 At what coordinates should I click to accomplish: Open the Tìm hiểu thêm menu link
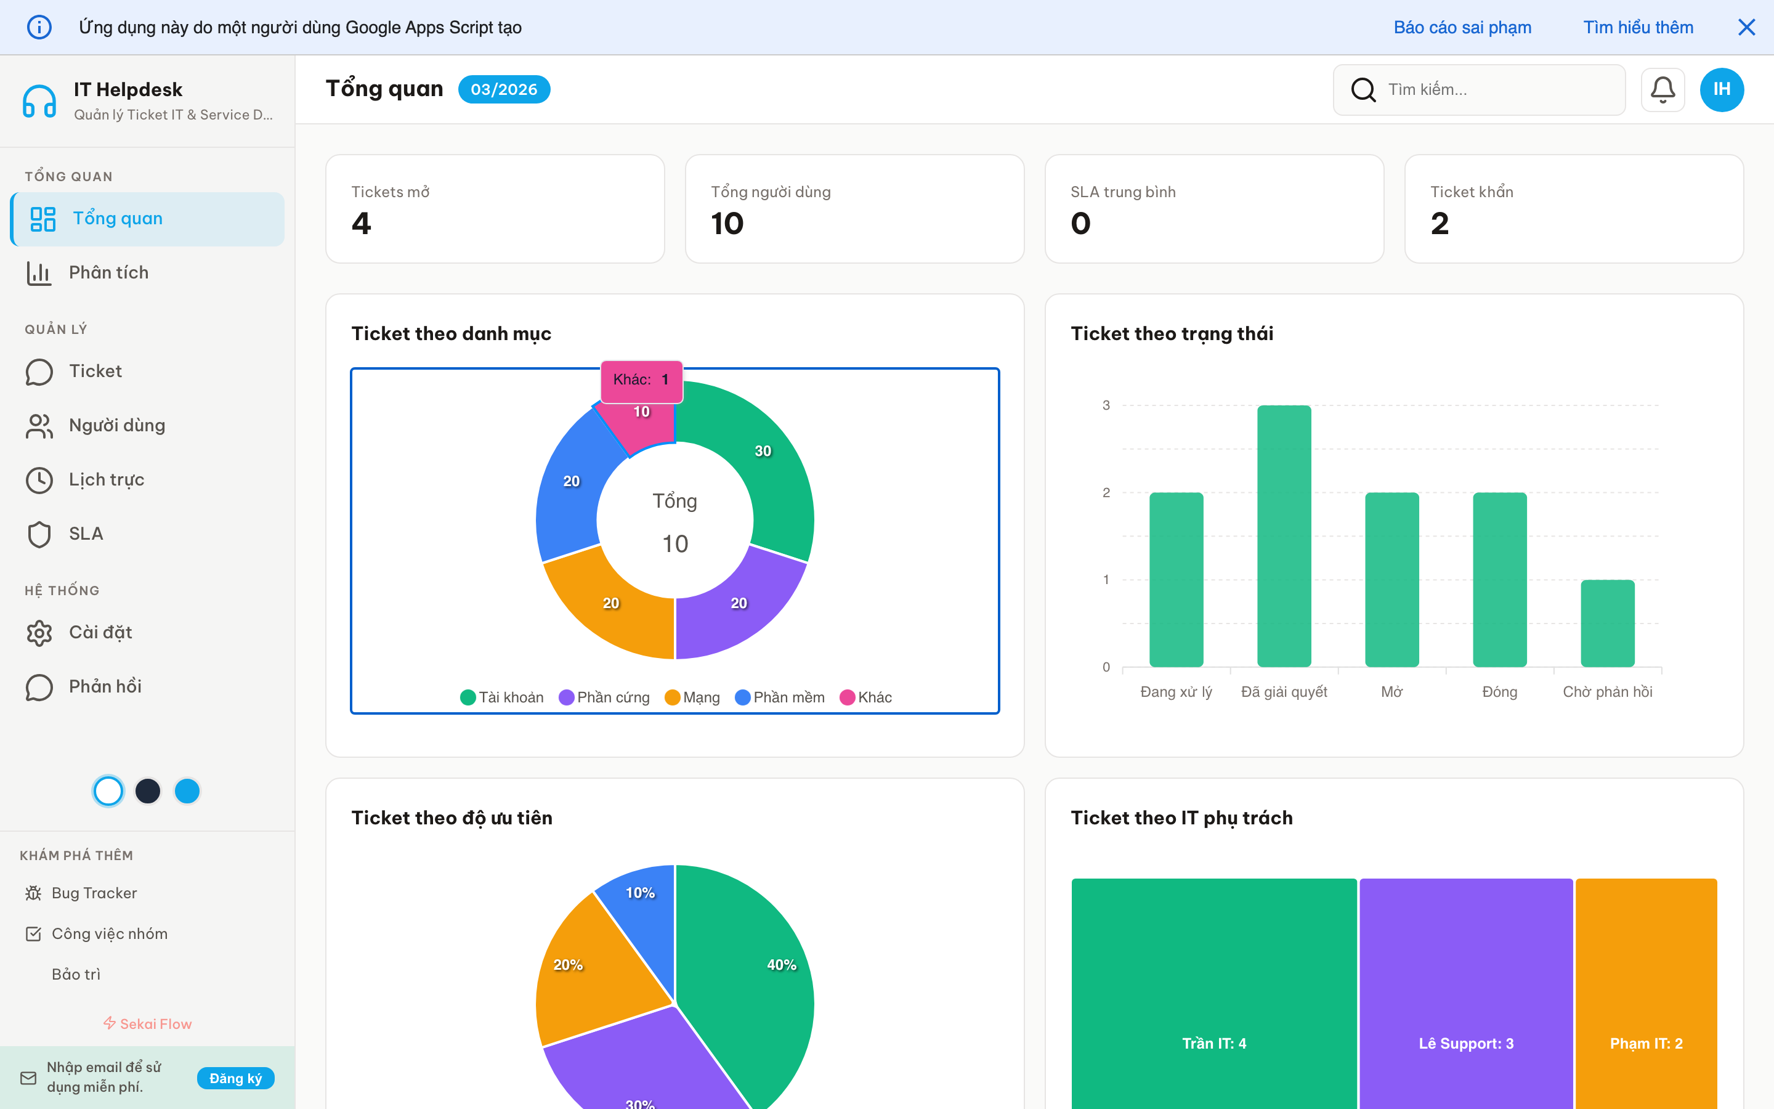point(1638,27)
